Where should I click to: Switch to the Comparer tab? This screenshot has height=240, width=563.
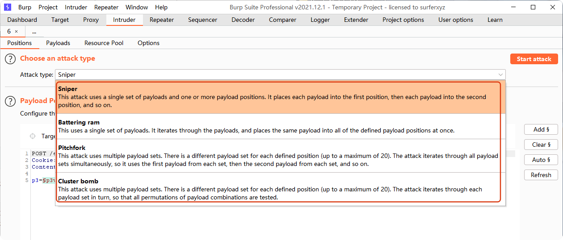click(282, 20)
